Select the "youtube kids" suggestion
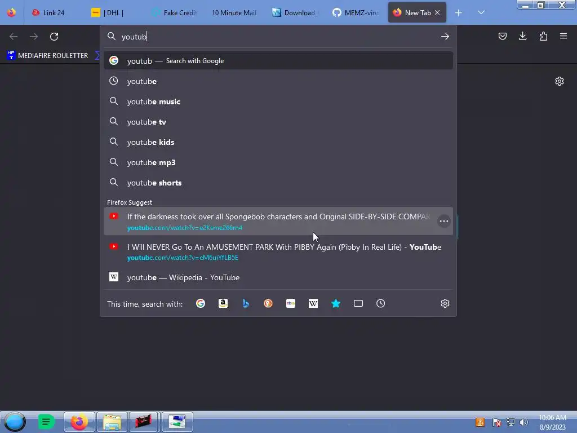Image resolution: width=577 pixels, height=433 pixels. click(278, 142)
